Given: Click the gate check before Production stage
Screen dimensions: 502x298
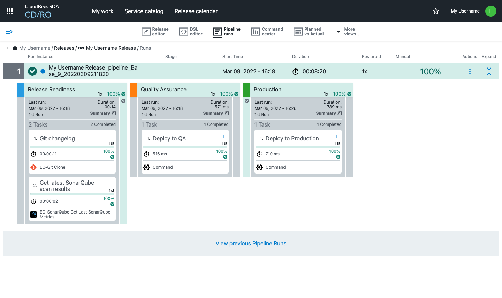Looking at the screenshot, I should coord(247,101).
